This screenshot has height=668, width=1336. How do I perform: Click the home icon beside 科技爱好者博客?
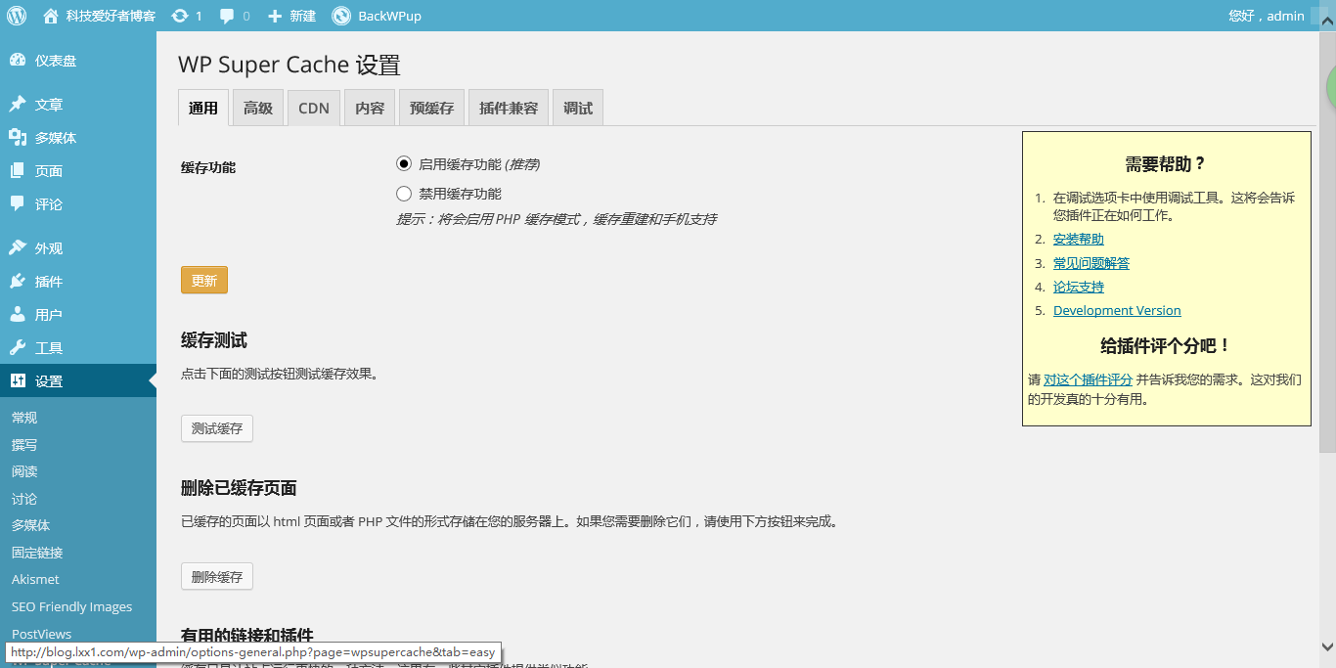pyautogui.click(x=51, y=16)
